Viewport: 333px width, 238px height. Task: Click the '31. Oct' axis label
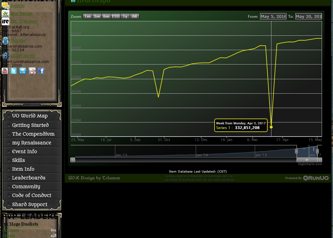coord(164,140)
